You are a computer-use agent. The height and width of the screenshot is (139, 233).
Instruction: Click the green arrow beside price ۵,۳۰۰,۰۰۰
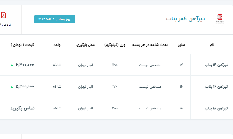(12, 87)
